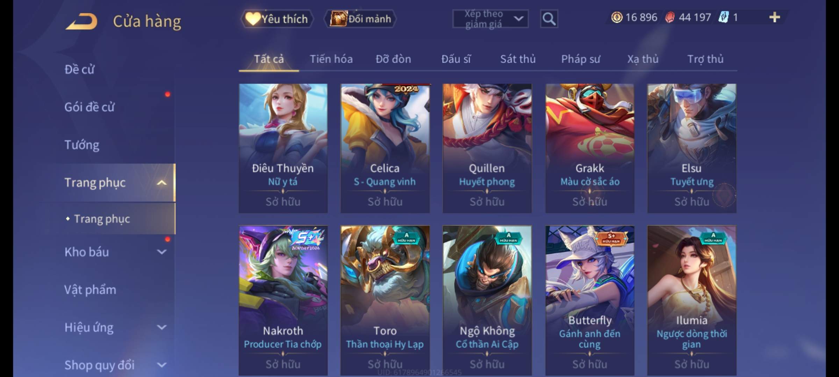Open Gói đề cử in sidebar
839x377 pixels.
89,107
